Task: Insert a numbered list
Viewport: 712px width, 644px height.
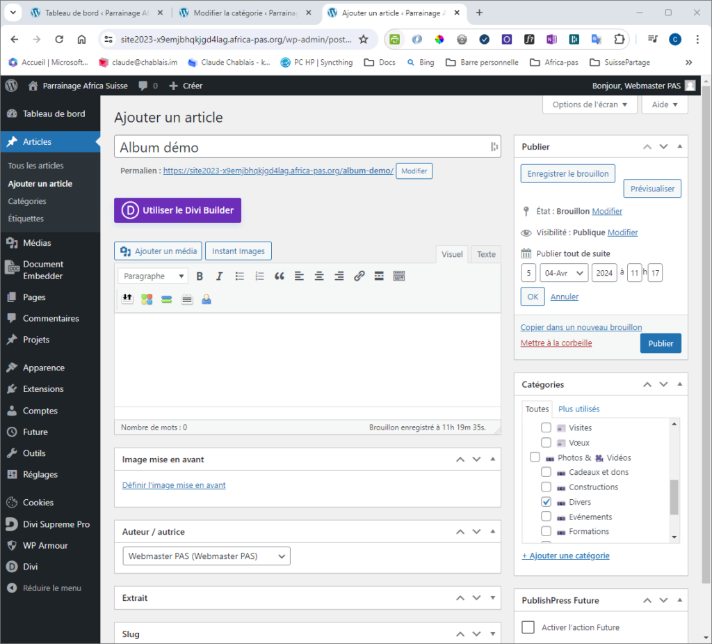Action: (259, 276)
